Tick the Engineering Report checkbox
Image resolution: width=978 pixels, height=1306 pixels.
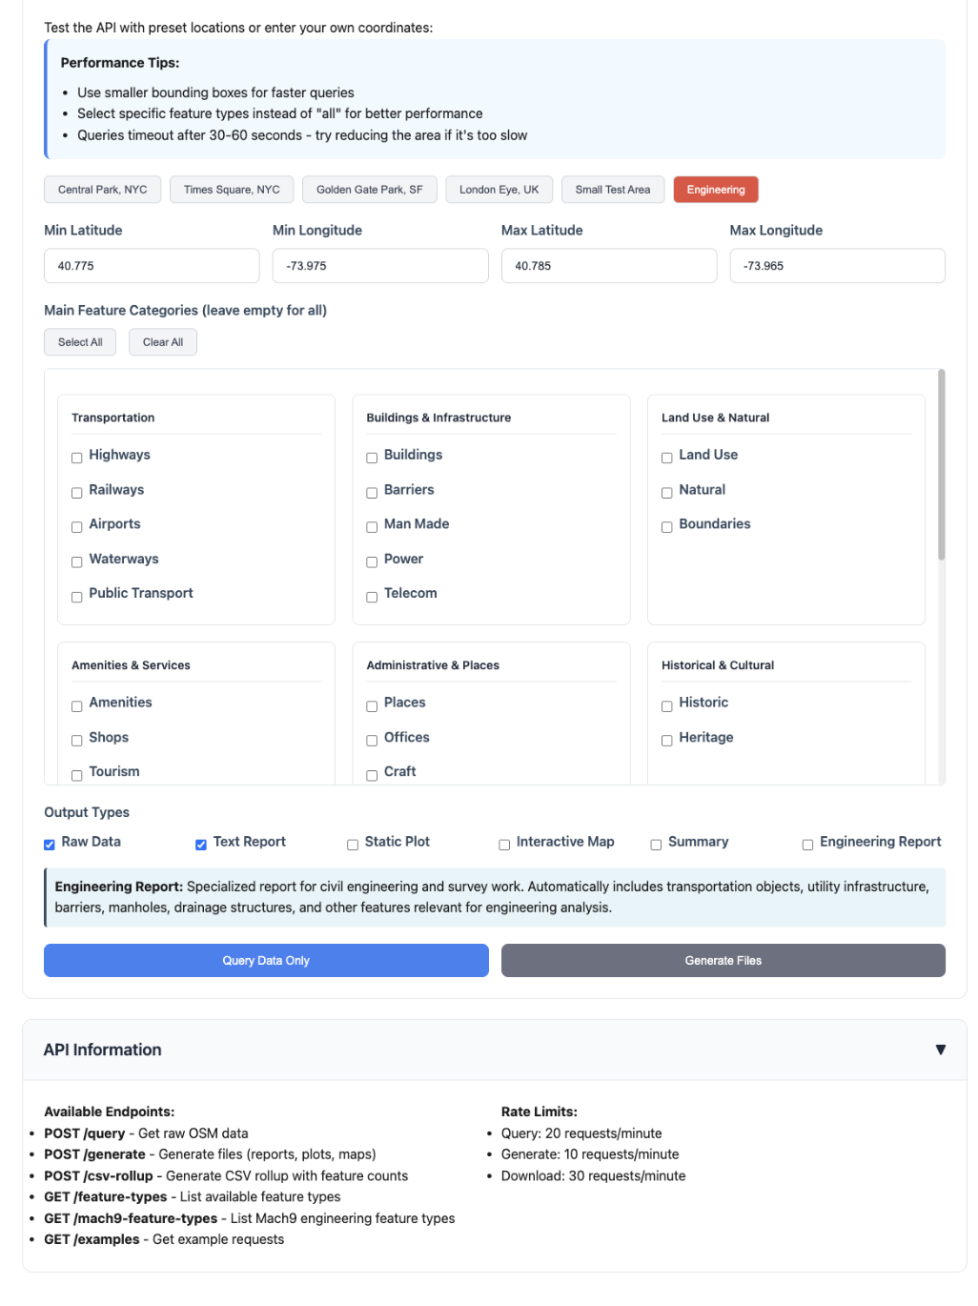coord(807,845)
